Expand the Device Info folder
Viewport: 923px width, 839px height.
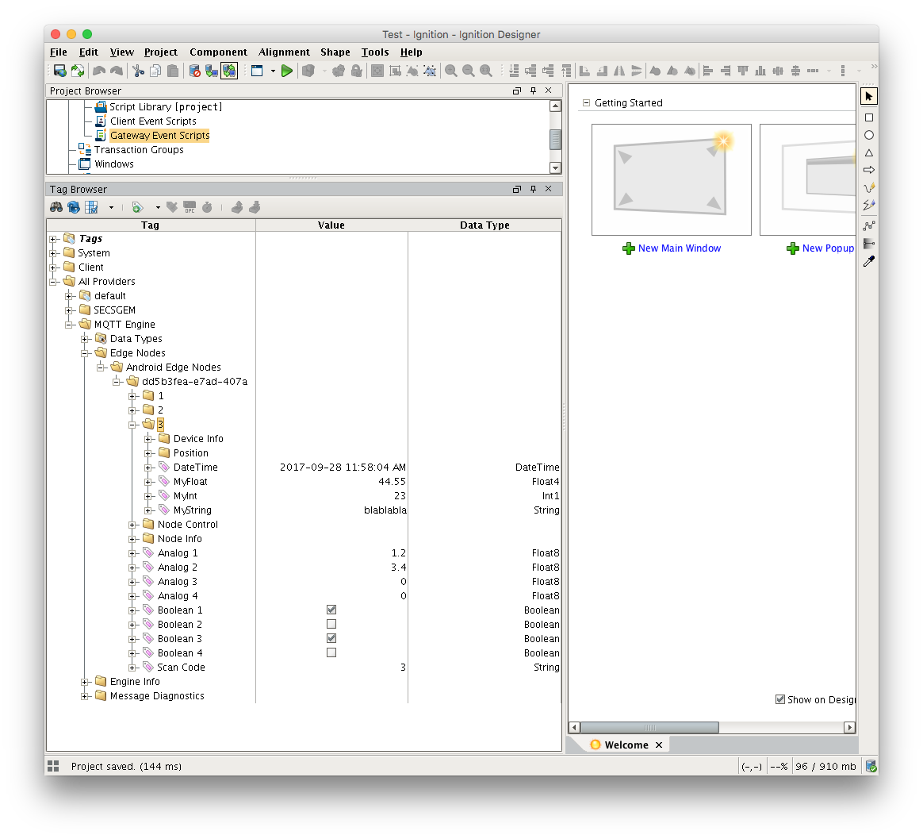pyautogui.click(x=148, y=439)
